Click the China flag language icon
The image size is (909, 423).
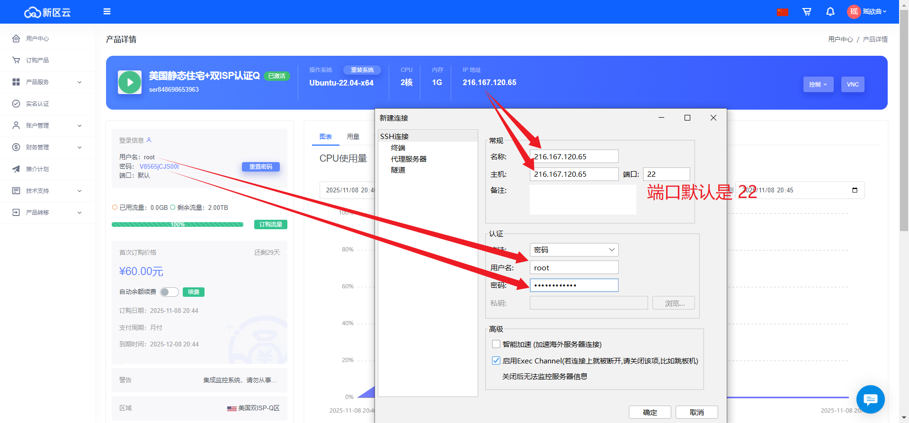[x=783, y=12]
